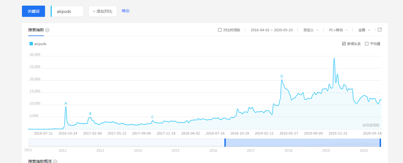Image resolution: width=403 pixels, height=163 pixels.
Task: Open the 全国 region dropdown
Action: pyautogui.click(x=364, y=30)
